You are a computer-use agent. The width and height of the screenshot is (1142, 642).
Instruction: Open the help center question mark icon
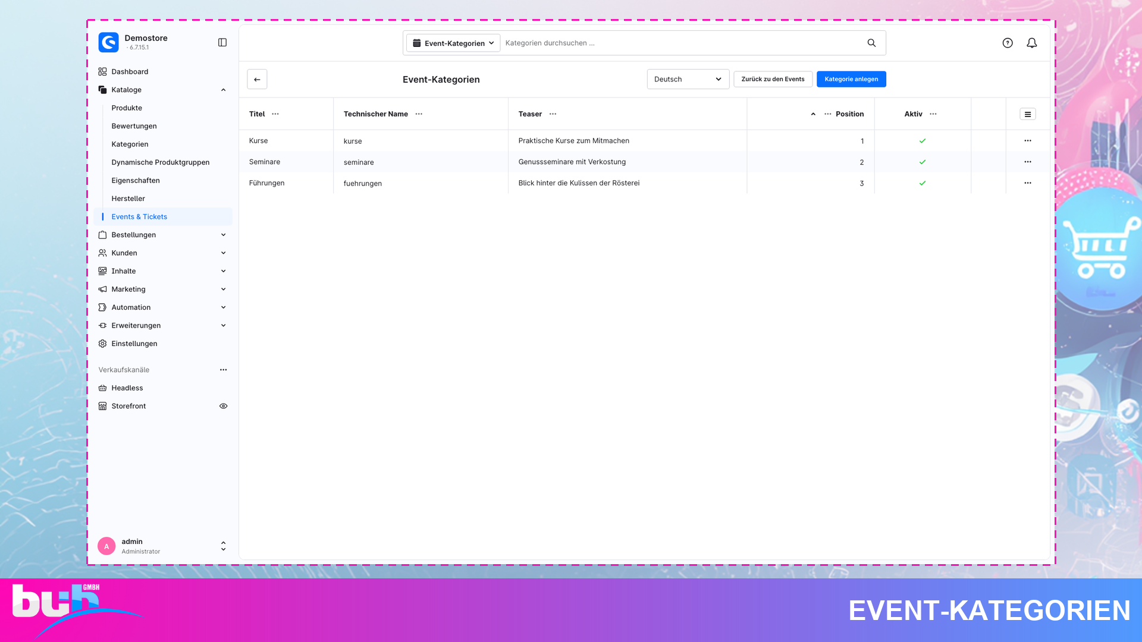pos(1008,43)
